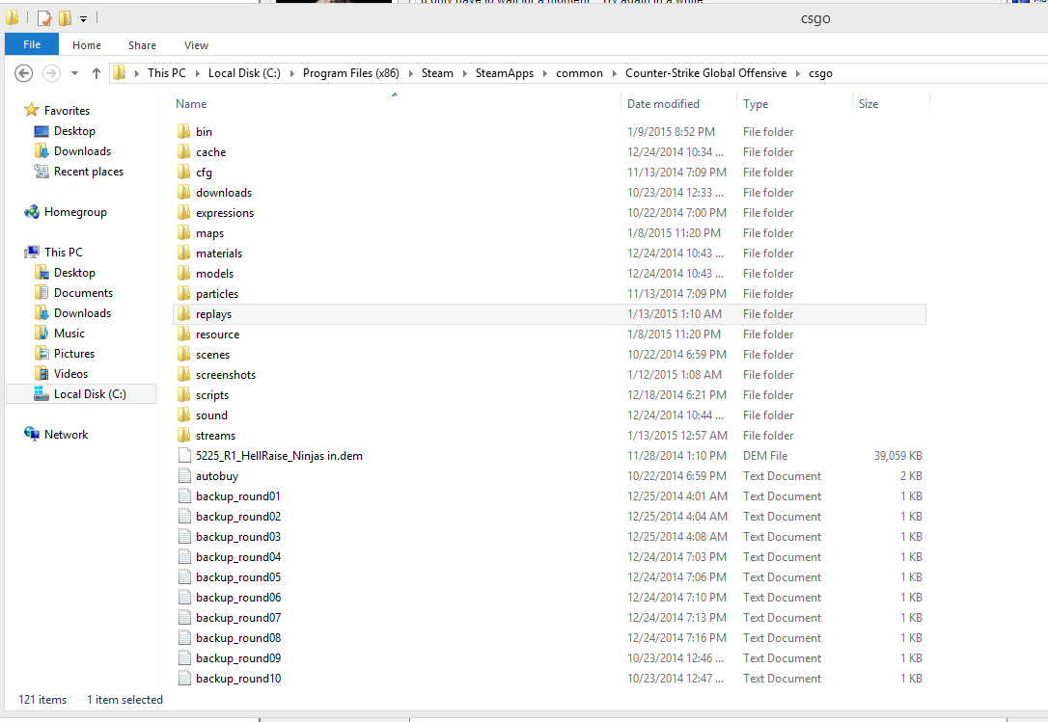Click the expressions folder icon

[x=183, y=212]
